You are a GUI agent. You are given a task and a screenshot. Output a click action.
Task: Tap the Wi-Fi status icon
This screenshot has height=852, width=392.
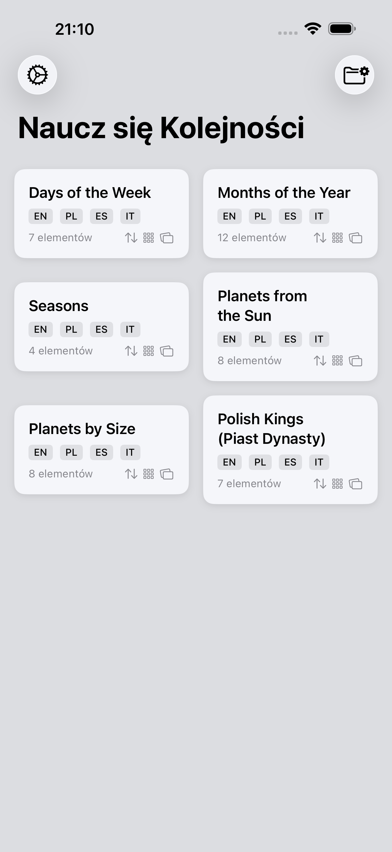pos(313,29)
